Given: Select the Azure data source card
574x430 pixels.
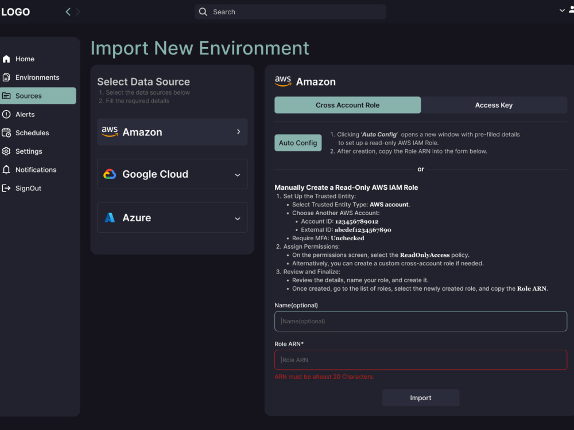Looking at the screenshot, I should pyautogui.click(x=172, y=217).
